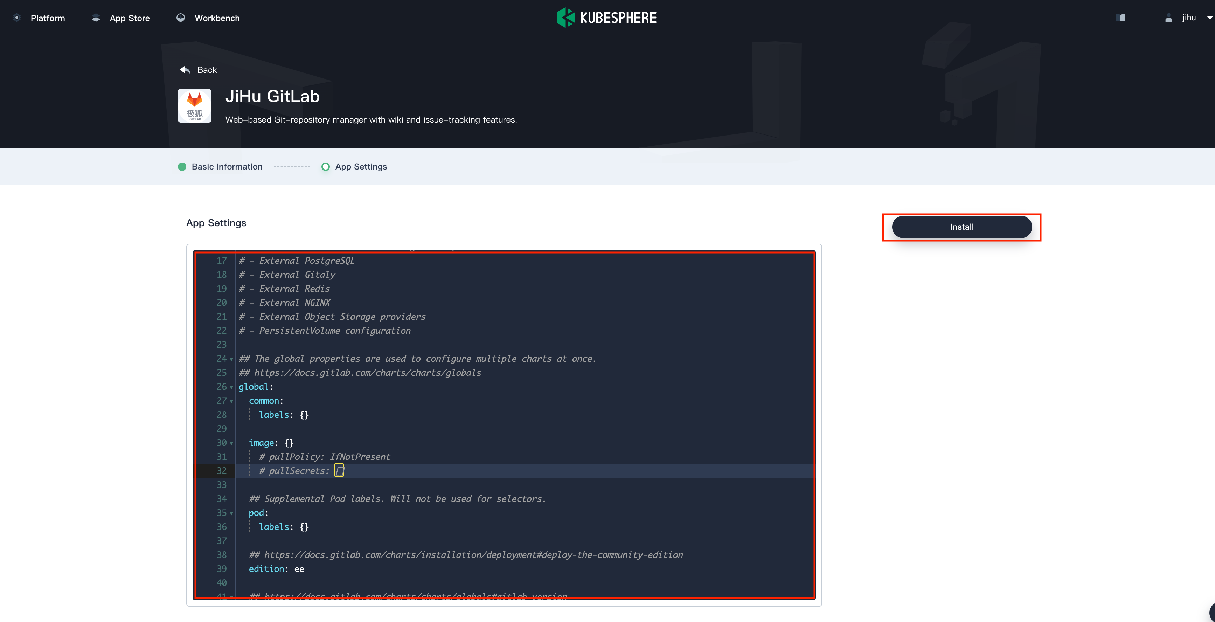Click the App Store stack icon
This screenshot has width=1215, height=622.
point(96,18)
